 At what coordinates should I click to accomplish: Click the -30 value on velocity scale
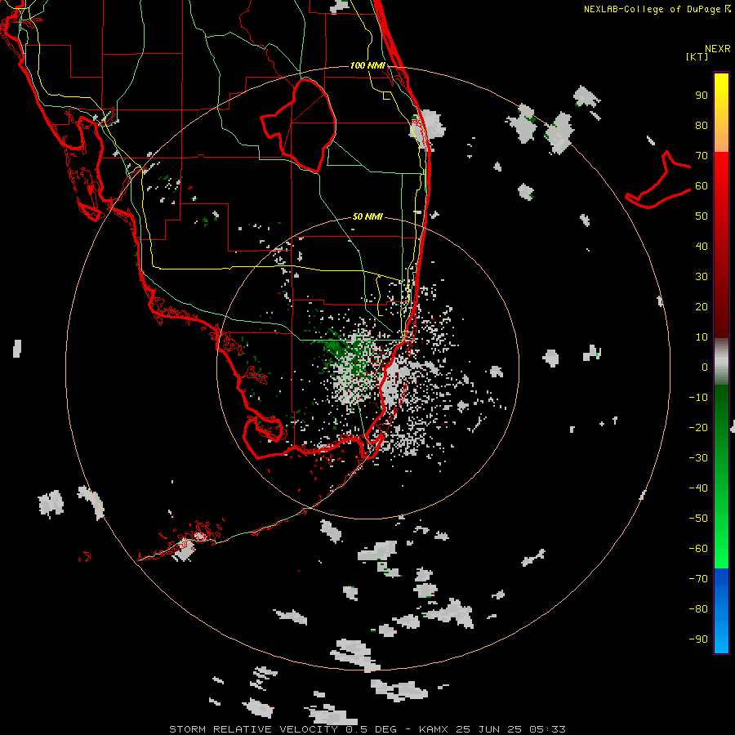[698, 458]
